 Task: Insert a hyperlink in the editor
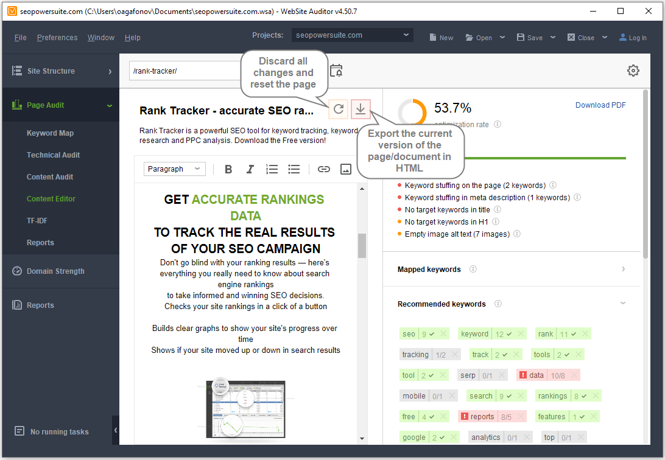point(324,169)
